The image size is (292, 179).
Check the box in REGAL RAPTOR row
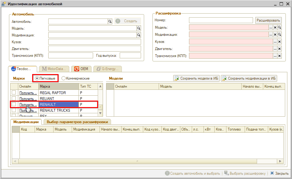tap(14, 93)
